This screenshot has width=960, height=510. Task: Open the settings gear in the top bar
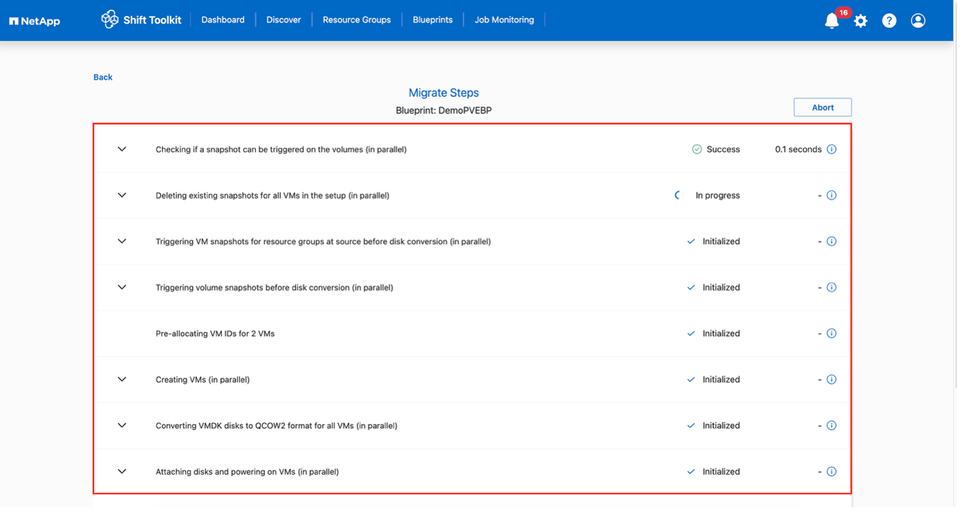[861, 20]
